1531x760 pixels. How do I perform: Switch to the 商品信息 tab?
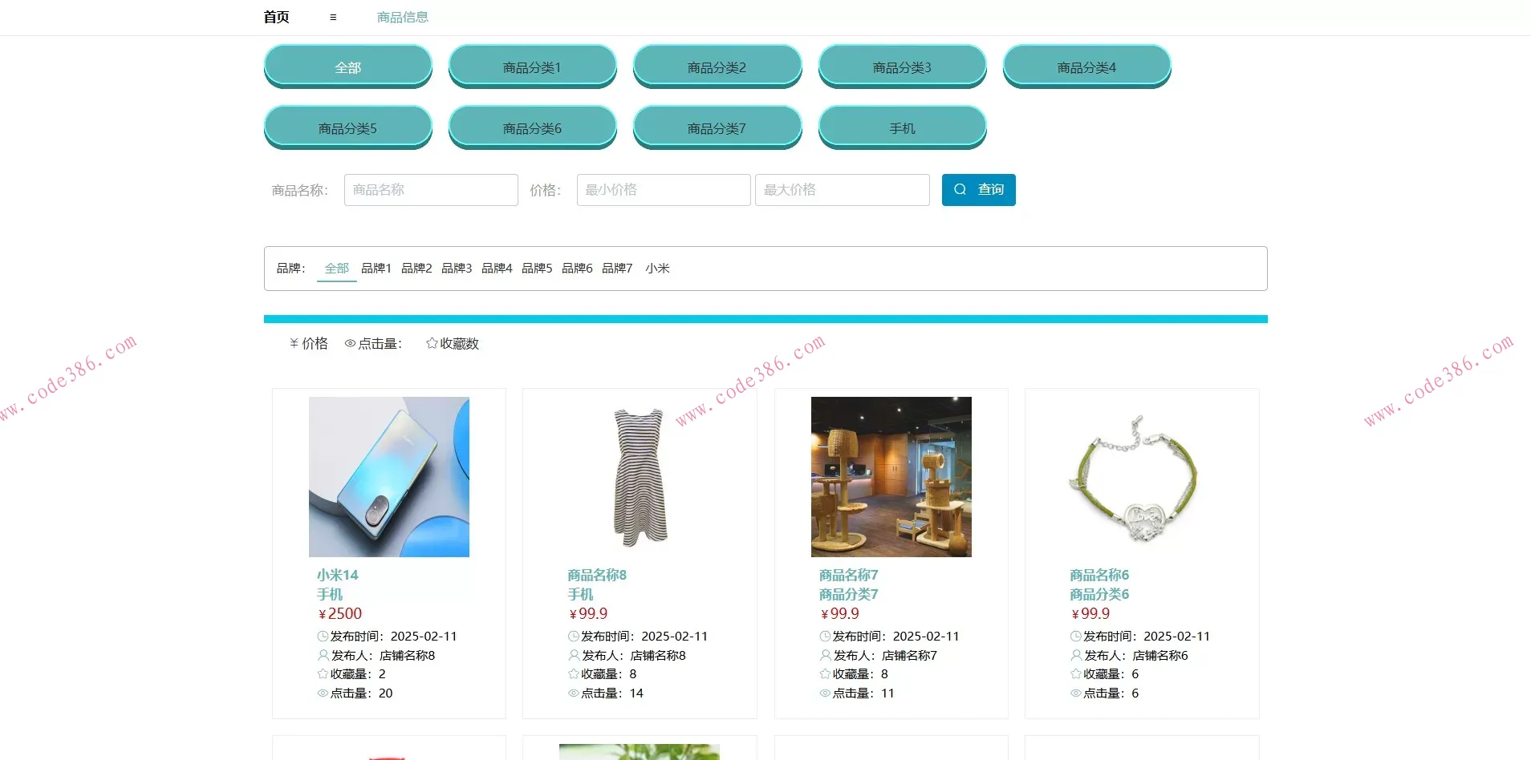402,16
